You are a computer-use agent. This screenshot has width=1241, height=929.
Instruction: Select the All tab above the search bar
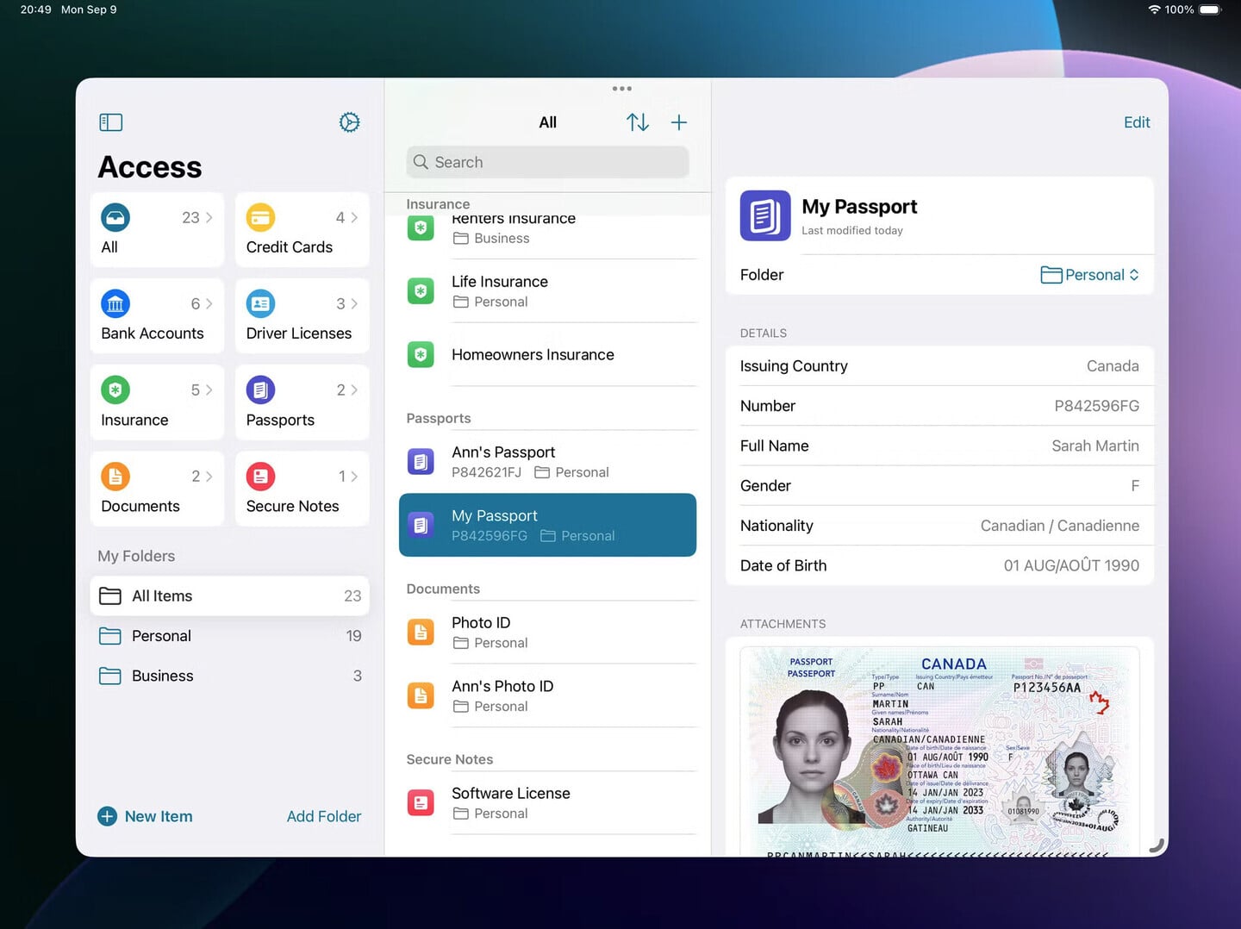tap(547, 122)
